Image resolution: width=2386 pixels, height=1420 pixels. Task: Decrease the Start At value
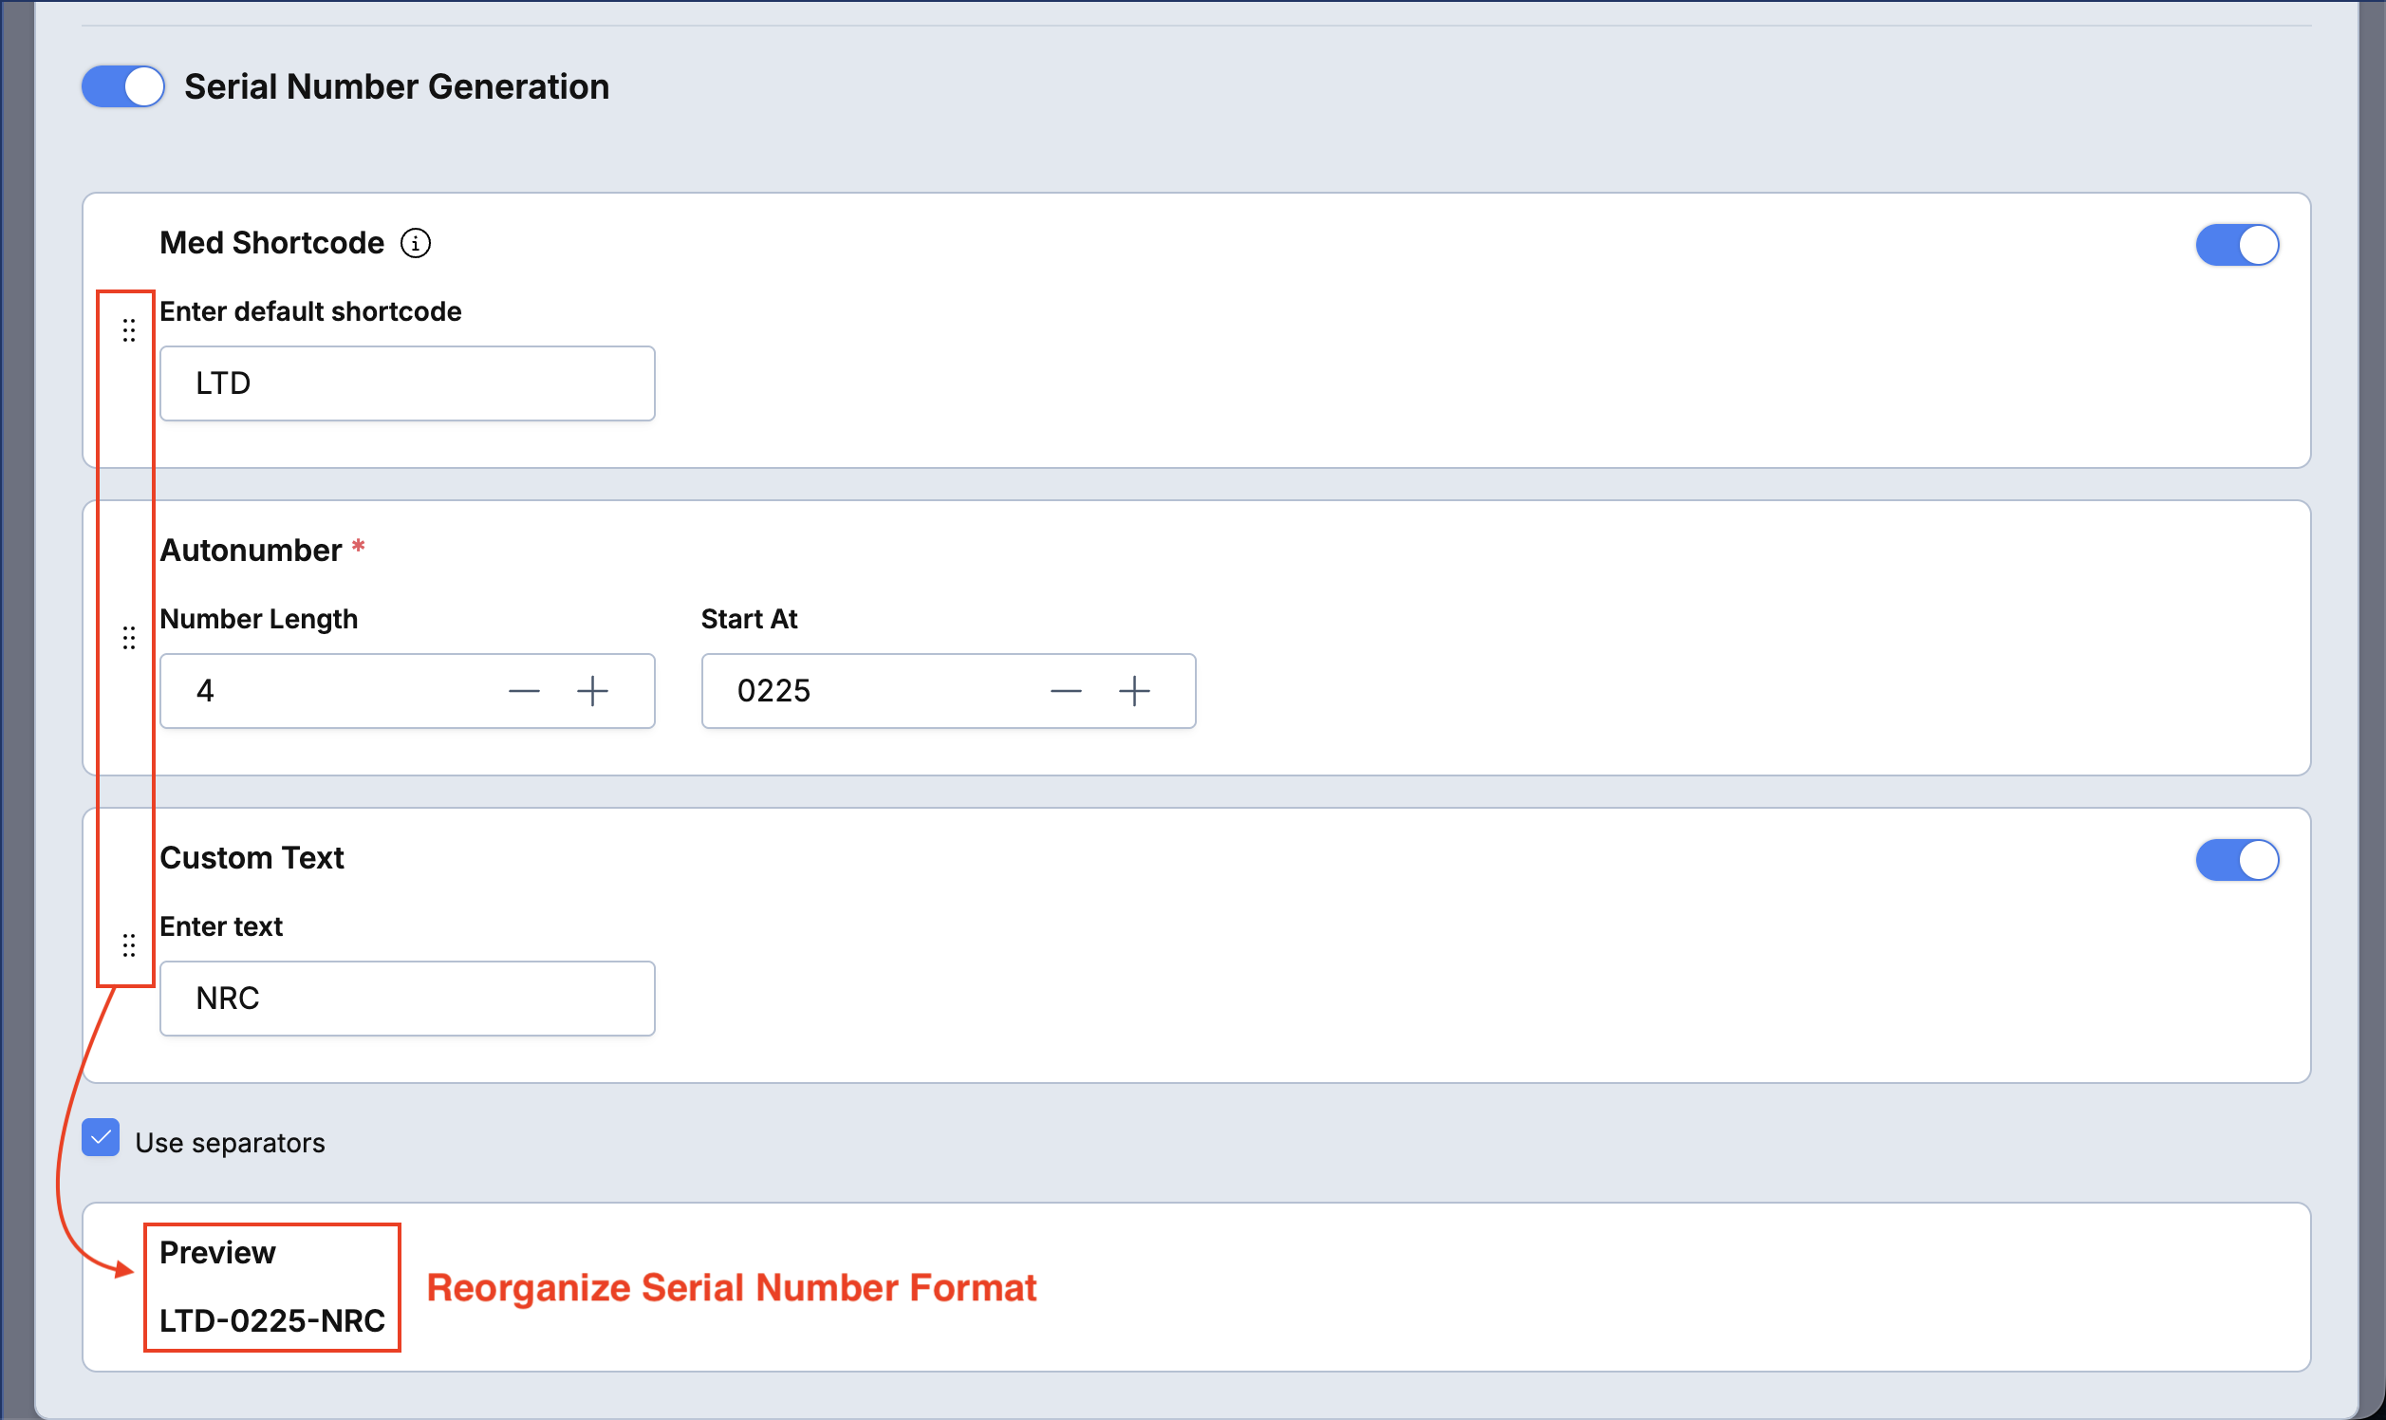click(1066, 691)
